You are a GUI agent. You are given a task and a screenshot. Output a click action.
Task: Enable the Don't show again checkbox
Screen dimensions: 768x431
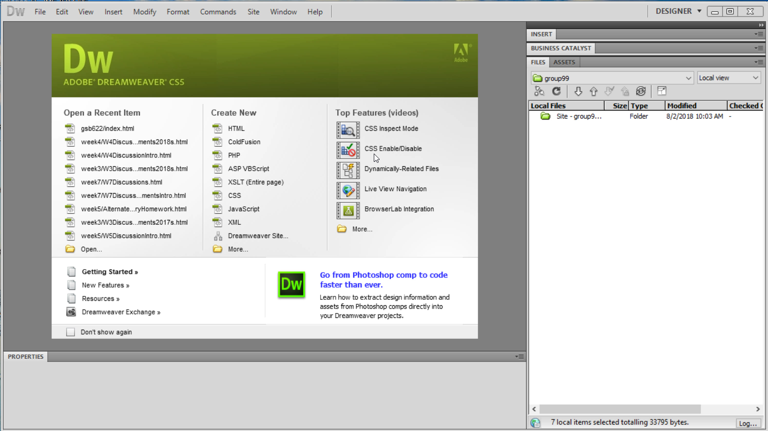[71, 332]
